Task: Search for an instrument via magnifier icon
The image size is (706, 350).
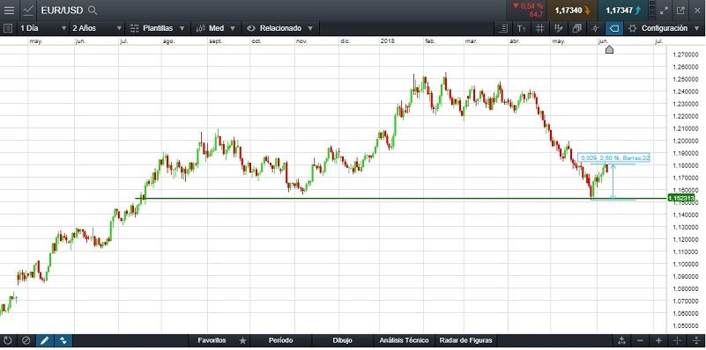Action: pyautogui.click(x=93, y=10)
